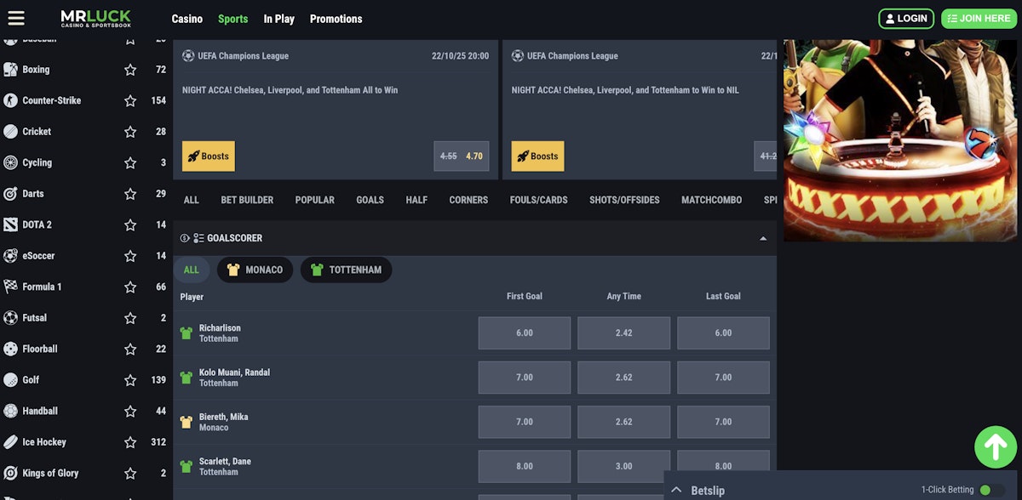The width and height of the screenshot is (1022, 500).
Task: Click the Login button
Action: [x=905, y=19]
